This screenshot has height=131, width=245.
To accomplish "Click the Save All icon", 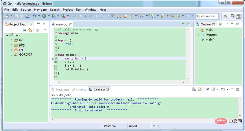I will (22, 16).
